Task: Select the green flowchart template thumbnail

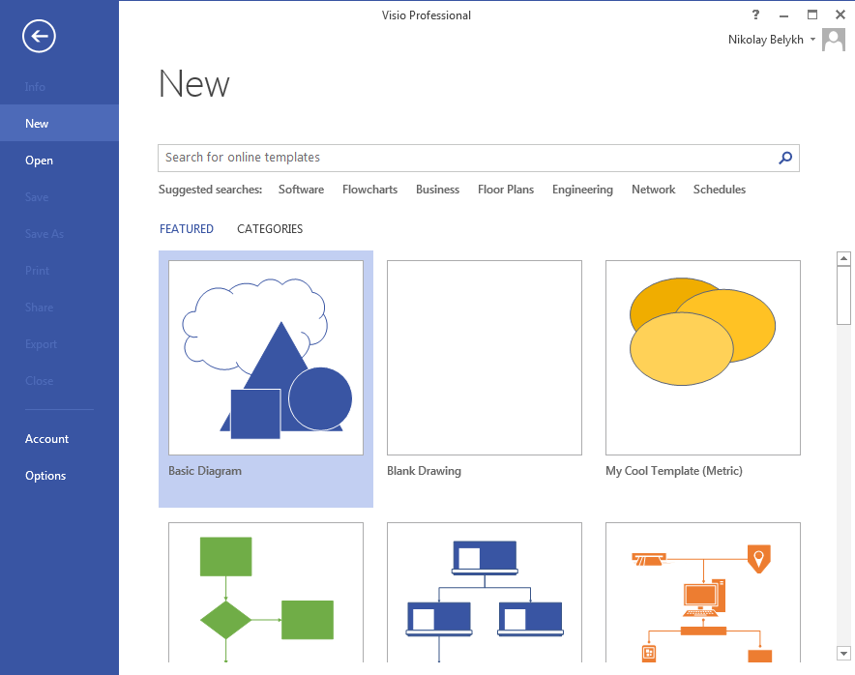Action: click(265, 592)
